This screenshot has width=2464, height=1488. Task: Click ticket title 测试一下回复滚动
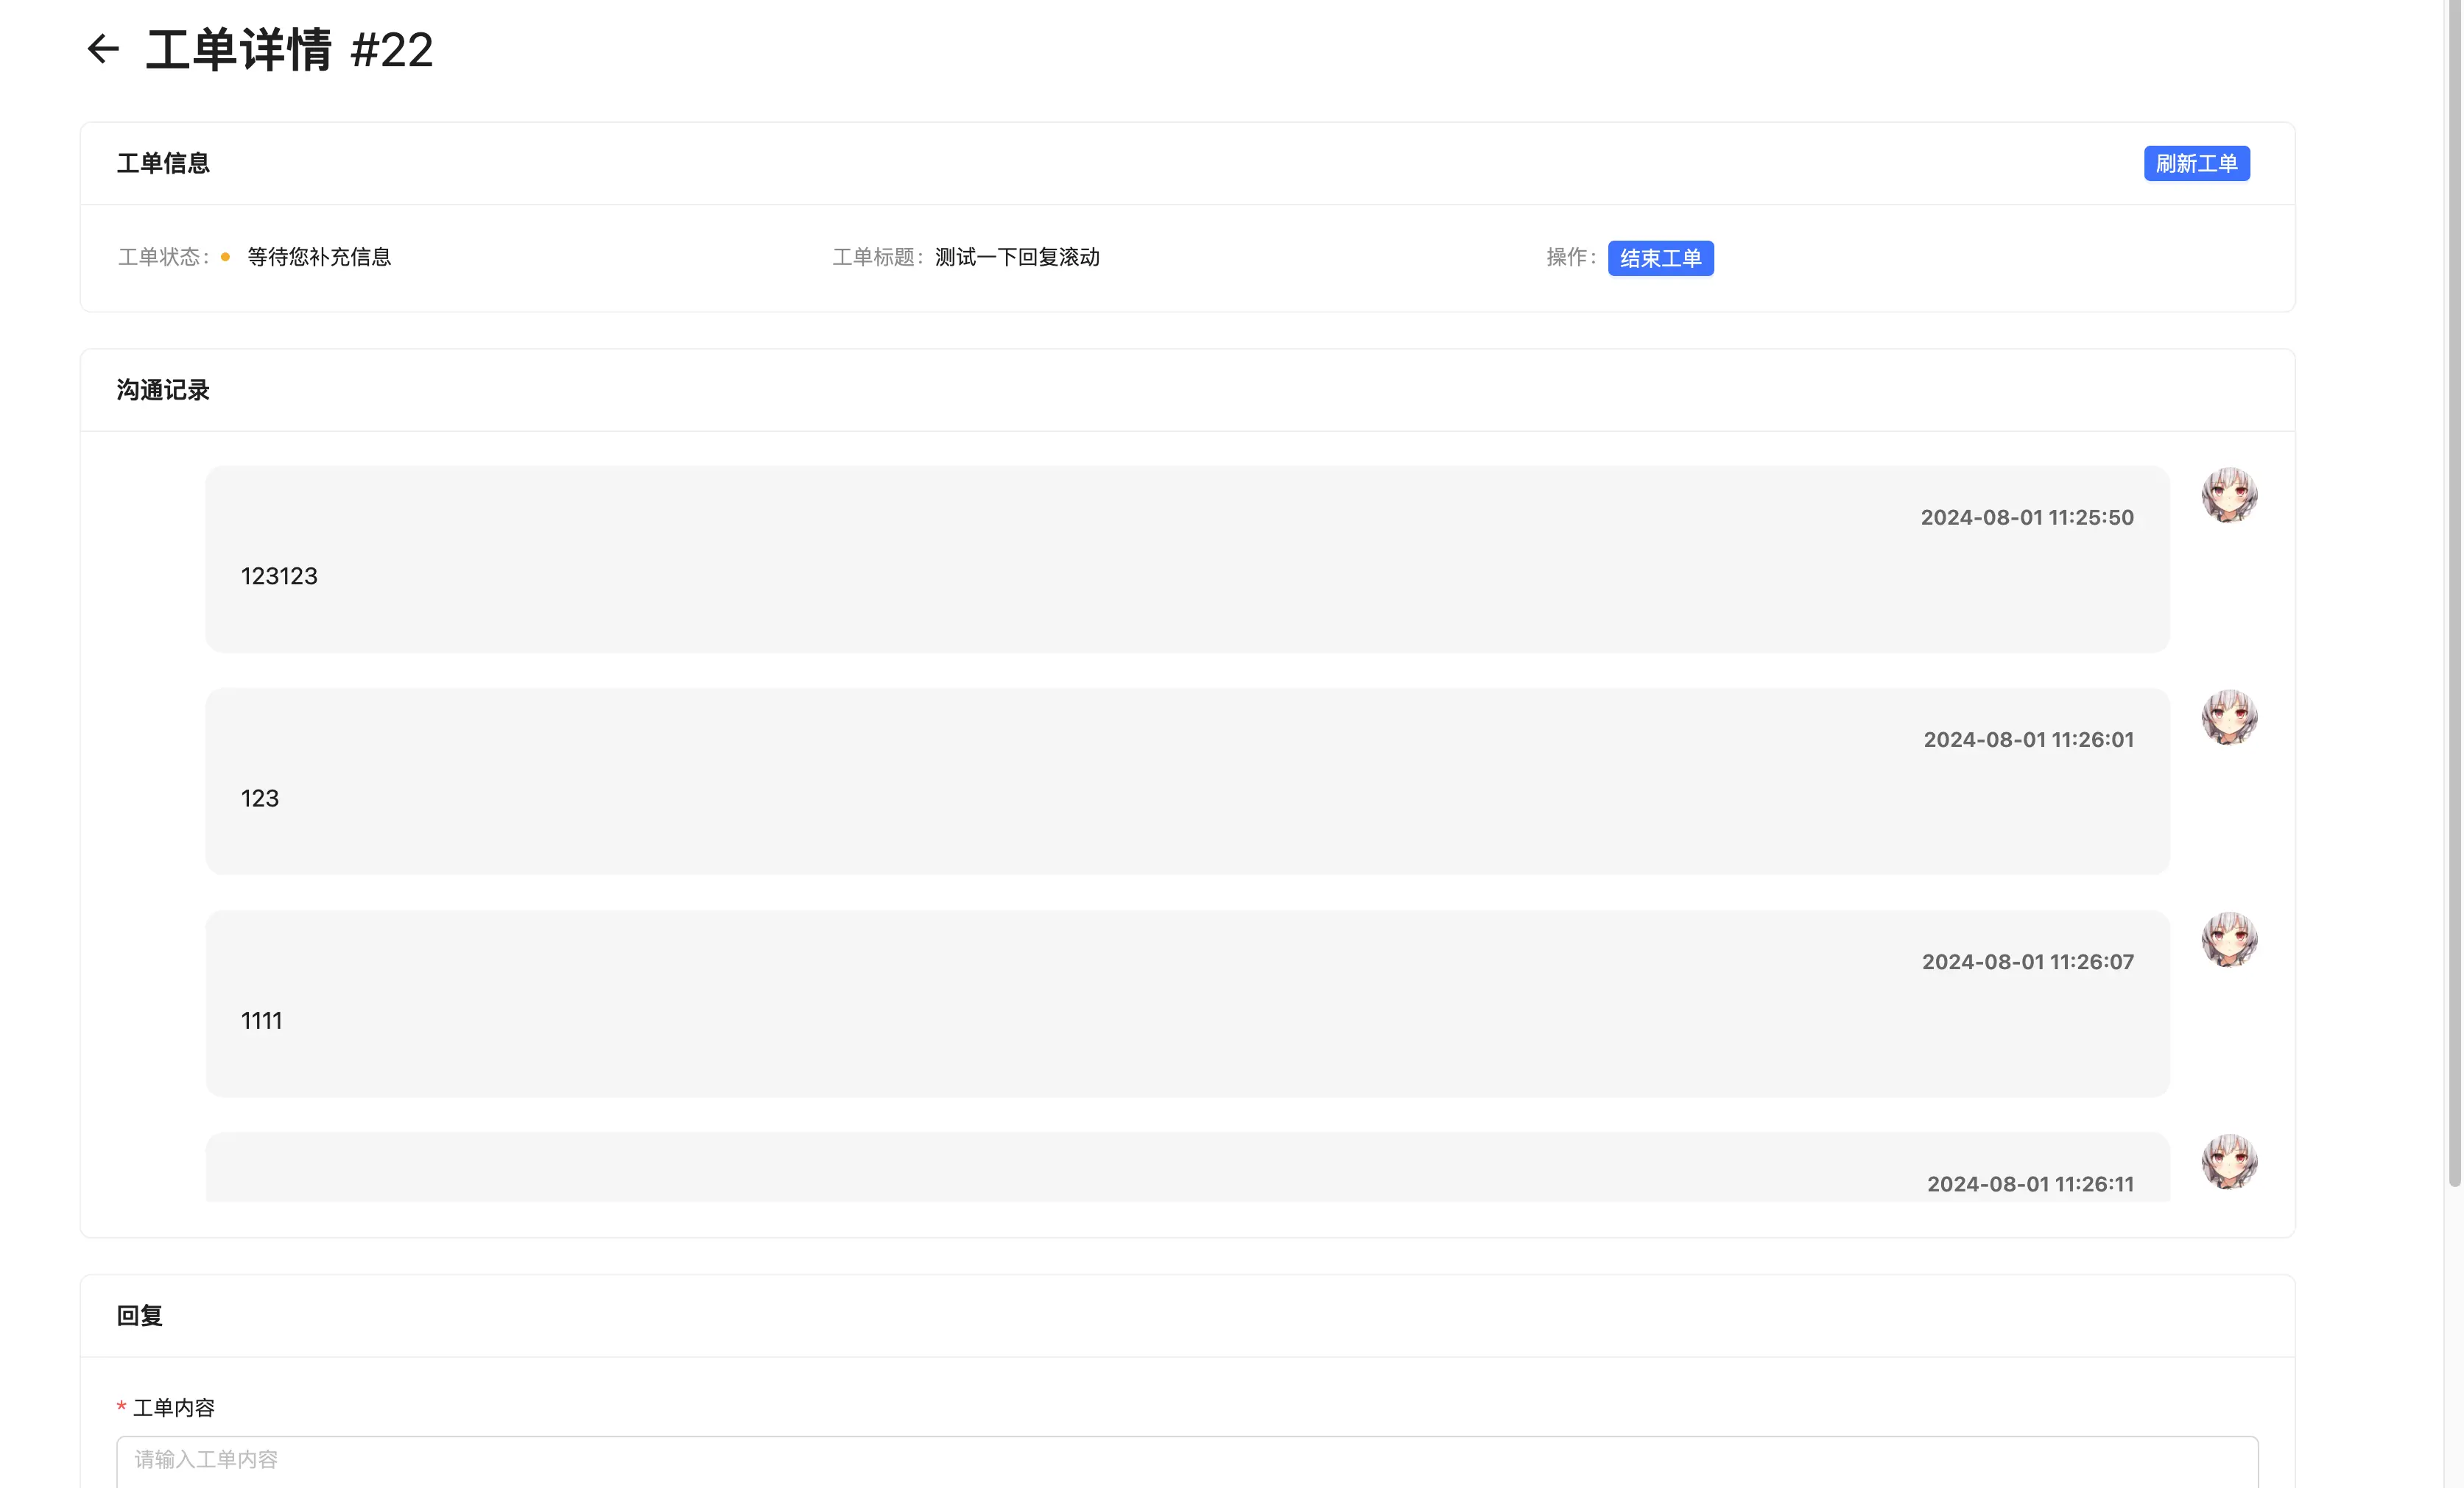click(1016, 258)
